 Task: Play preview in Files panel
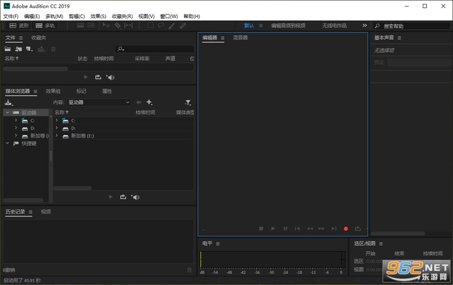[86, 77]
